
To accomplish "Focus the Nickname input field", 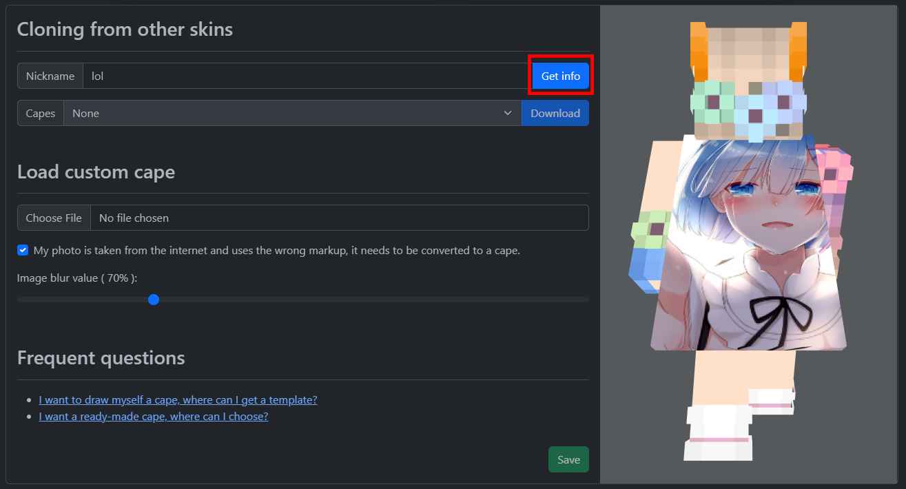I will [307, 76].
